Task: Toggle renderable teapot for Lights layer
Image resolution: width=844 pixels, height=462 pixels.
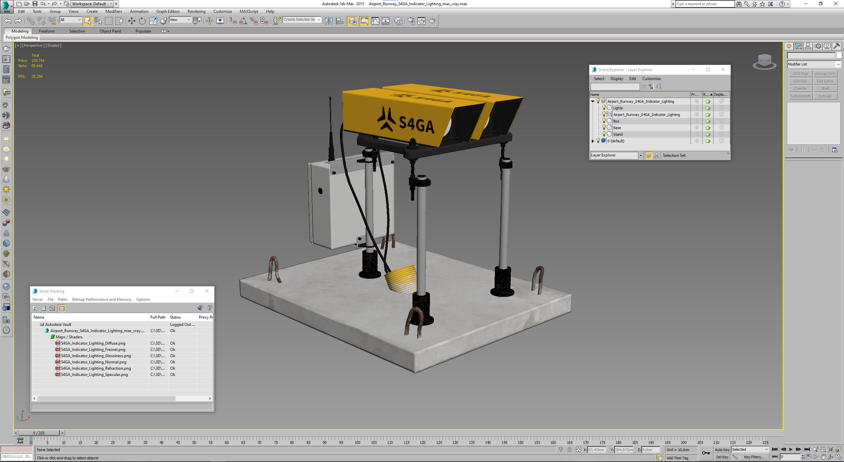Action: (x=708, y=108)
